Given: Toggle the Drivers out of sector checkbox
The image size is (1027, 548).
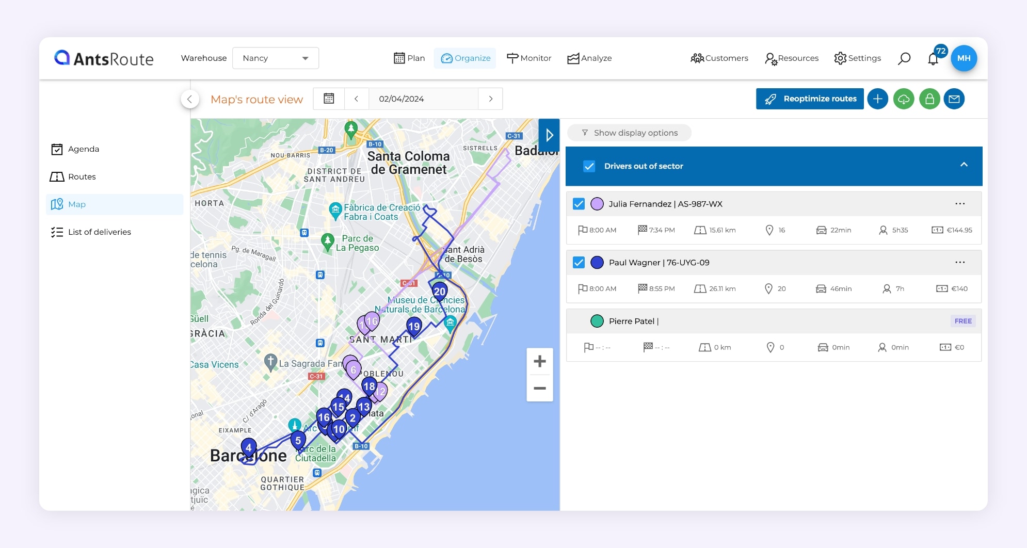Looking at the screenshot, I should point(589,166).
